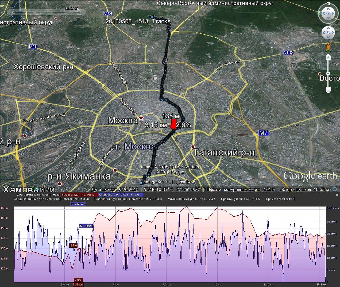Click the 20160508_1513 Tracks label
The height and width of the screenshot is (287, 340).
(x=138, y=22)
